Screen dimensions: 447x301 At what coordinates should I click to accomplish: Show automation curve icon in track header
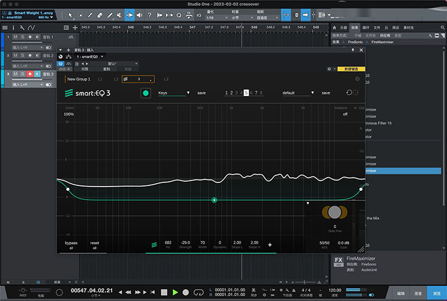pos(31,27)
